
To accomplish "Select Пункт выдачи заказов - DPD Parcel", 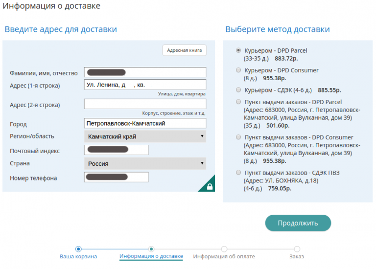I will [x=238, y=102].
